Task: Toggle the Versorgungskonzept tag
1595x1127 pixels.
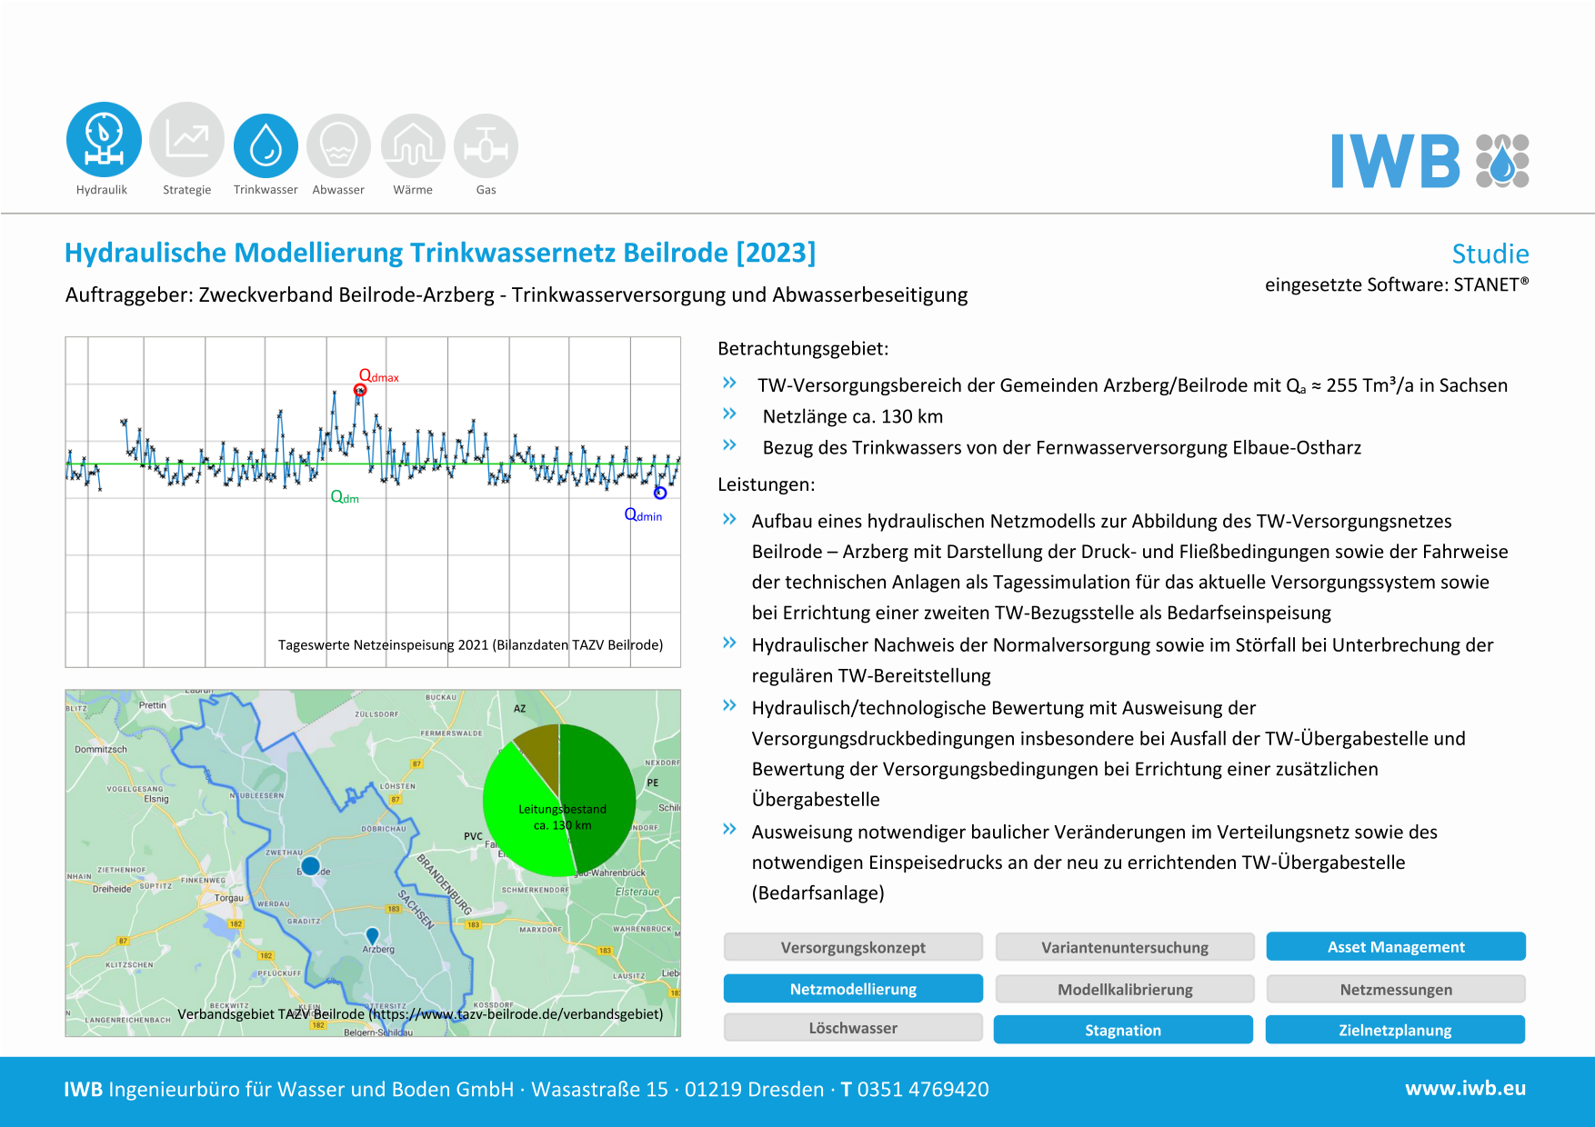Action: coord(853,947)
